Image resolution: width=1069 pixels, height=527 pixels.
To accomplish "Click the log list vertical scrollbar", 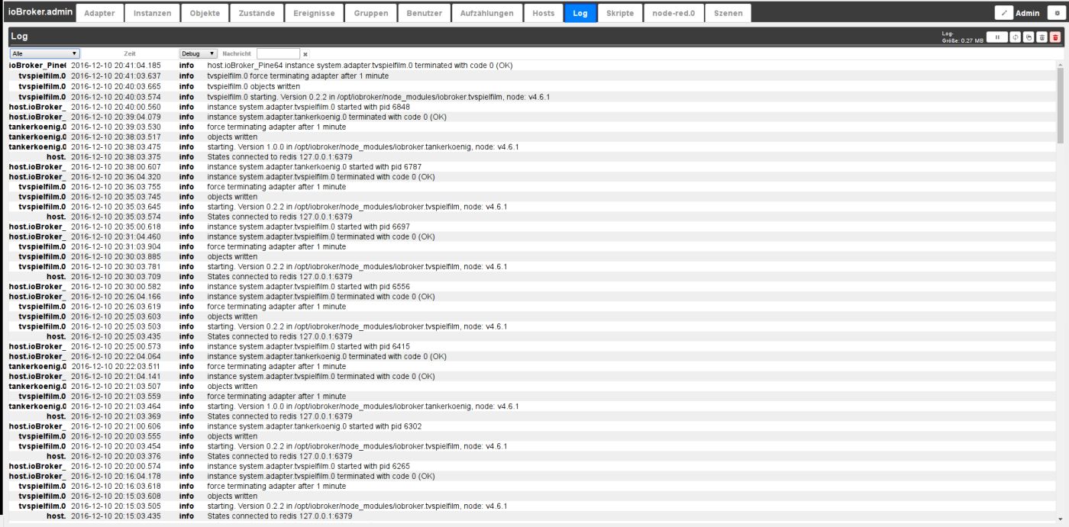I will 1060,104.
